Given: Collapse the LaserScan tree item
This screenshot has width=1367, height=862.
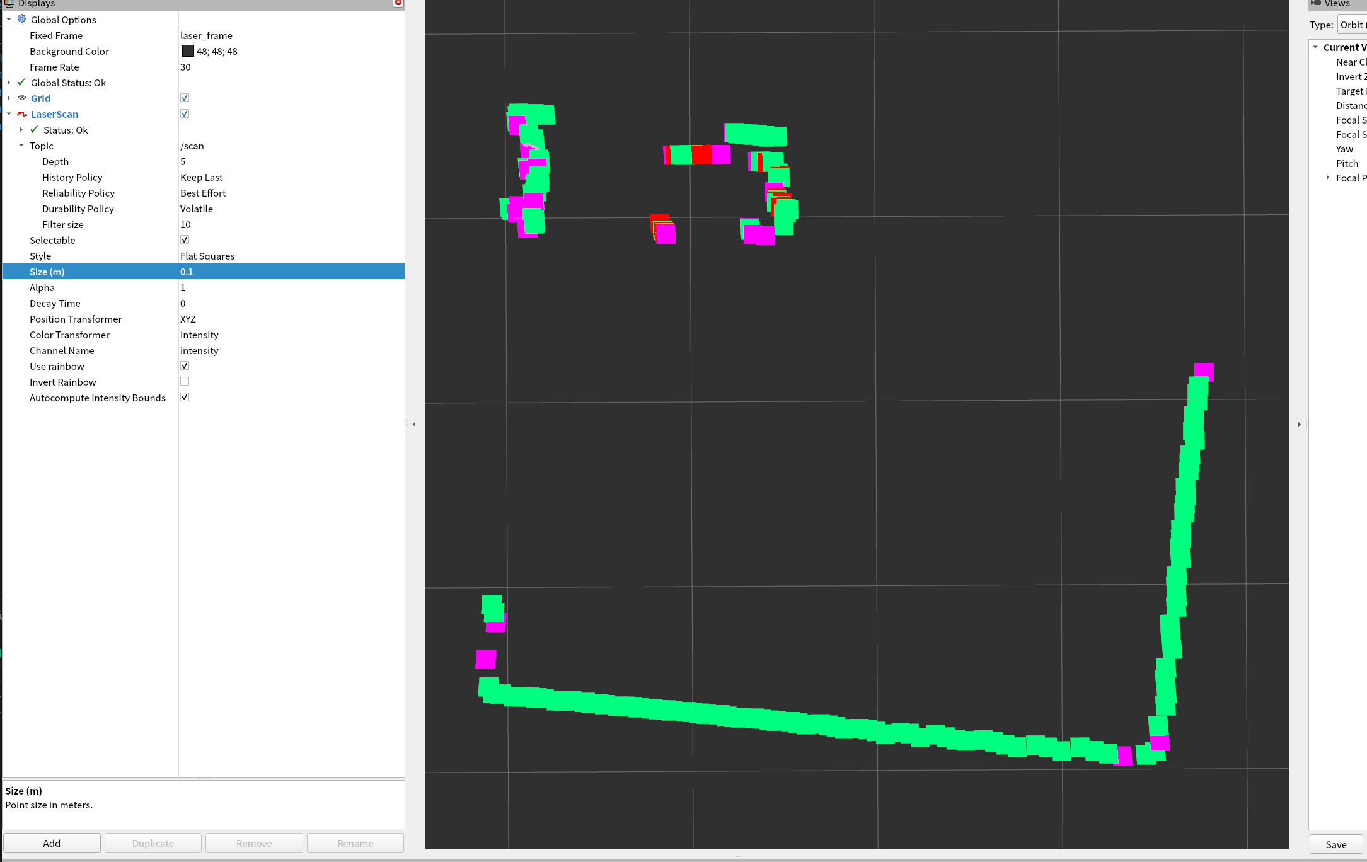Looking at the screenshot, I should [9, 114].
